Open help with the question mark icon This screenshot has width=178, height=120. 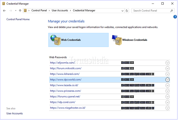point(175,17)
